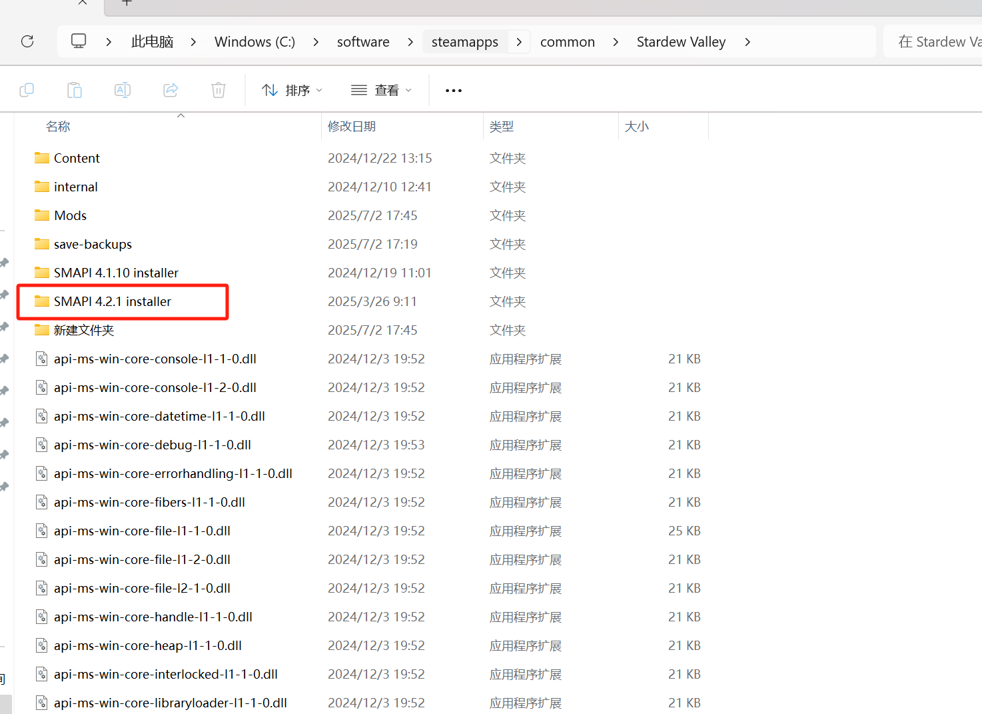
Task: Click the computer monitor icon in address bar
Action: pos(79,41)
